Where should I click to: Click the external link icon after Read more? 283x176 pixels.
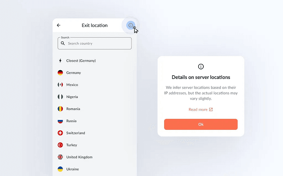(x=211, y=110)
